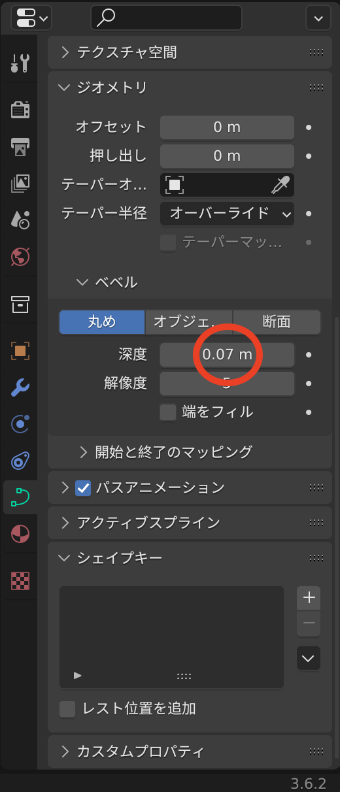Viewport: 340px width, 792px height.
Task: Enable the 端をフィル checkbox
Action: [x=168, y=412]
